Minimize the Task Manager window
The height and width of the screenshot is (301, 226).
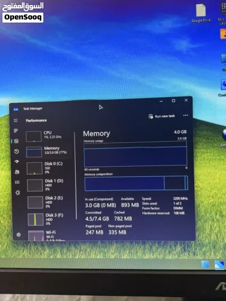click(x=161, y=101)
